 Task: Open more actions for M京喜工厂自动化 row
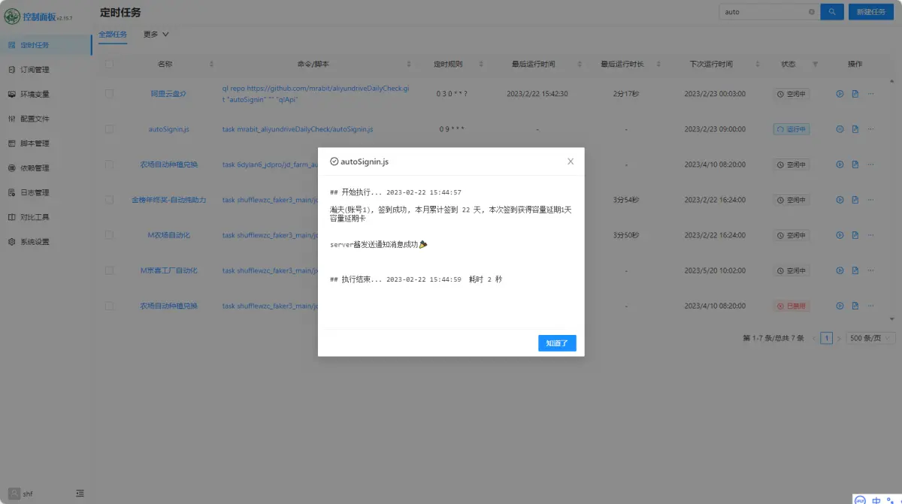[x=871, y=270]
